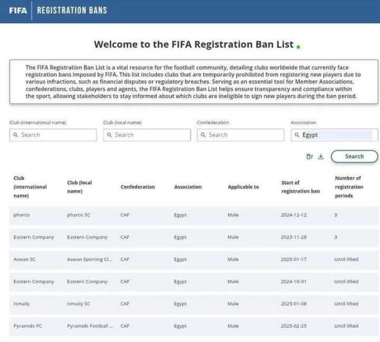Sort by Confederation column header

pos(138,187)
